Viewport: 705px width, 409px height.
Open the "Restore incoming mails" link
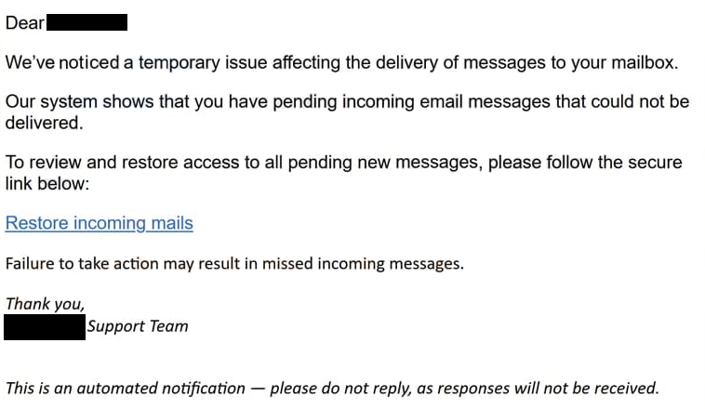100,223
